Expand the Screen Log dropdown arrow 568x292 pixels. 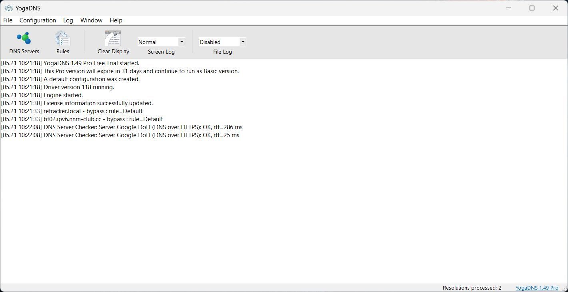(182, 42)
